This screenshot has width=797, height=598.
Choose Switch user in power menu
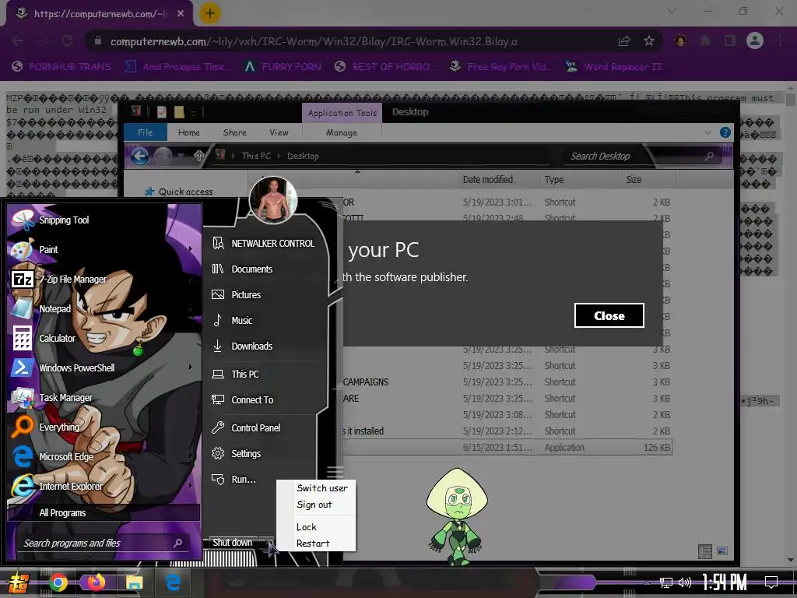[321, 488]
